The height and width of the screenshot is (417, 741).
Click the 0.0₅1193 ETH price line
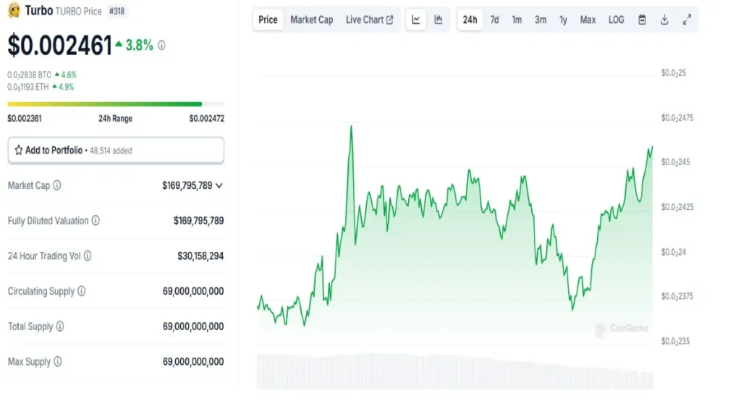click(41, 87)
